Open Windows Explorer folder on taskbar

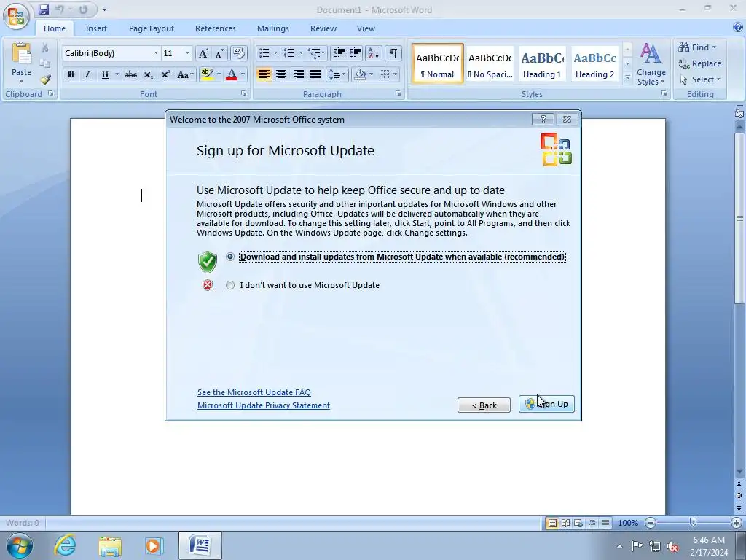(x=110, y=545)
